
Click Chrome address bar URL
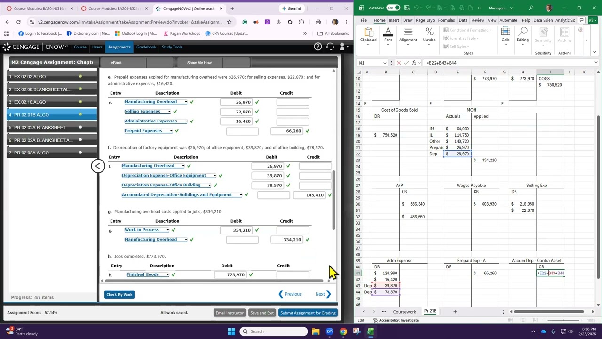pyautogui.click(x=130, y=22)
